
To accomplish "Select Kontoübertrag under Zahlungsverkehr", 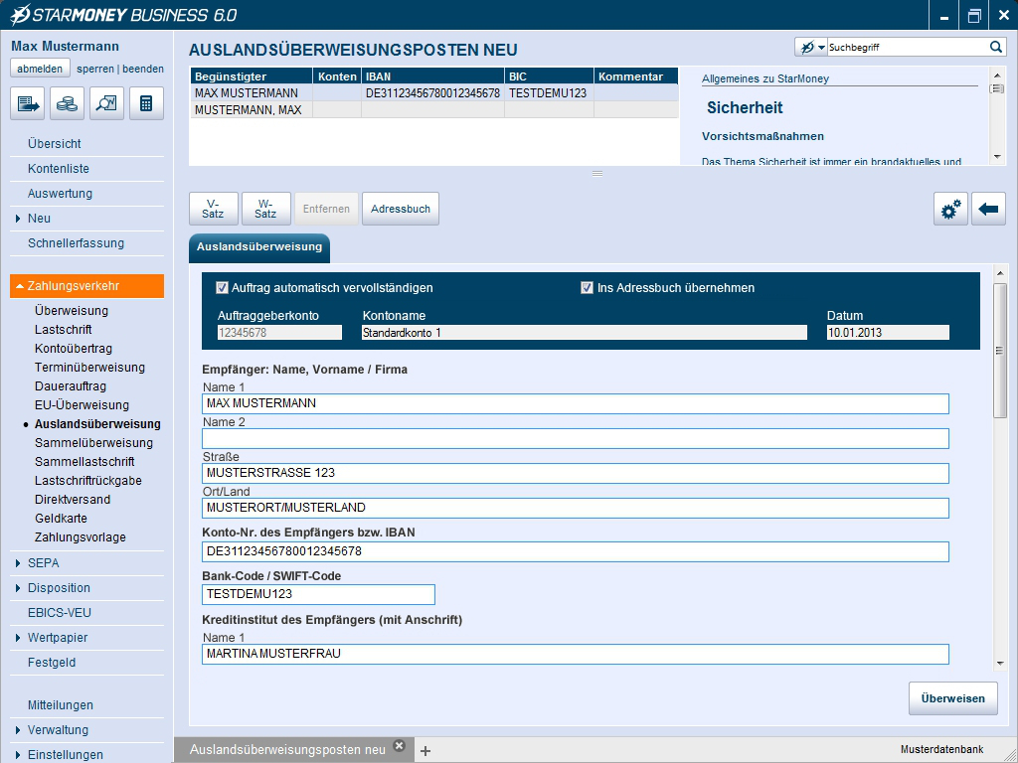I will [74, 349].
